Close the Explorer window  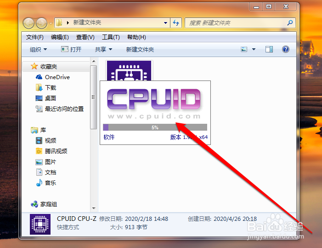(286, 7)
